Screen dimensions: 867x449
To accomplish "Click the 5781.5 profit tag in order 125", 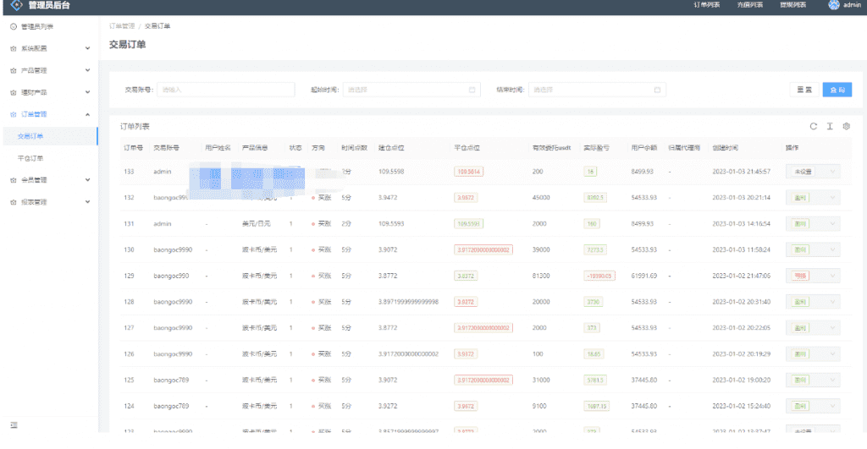I will [x=595, y=380].
